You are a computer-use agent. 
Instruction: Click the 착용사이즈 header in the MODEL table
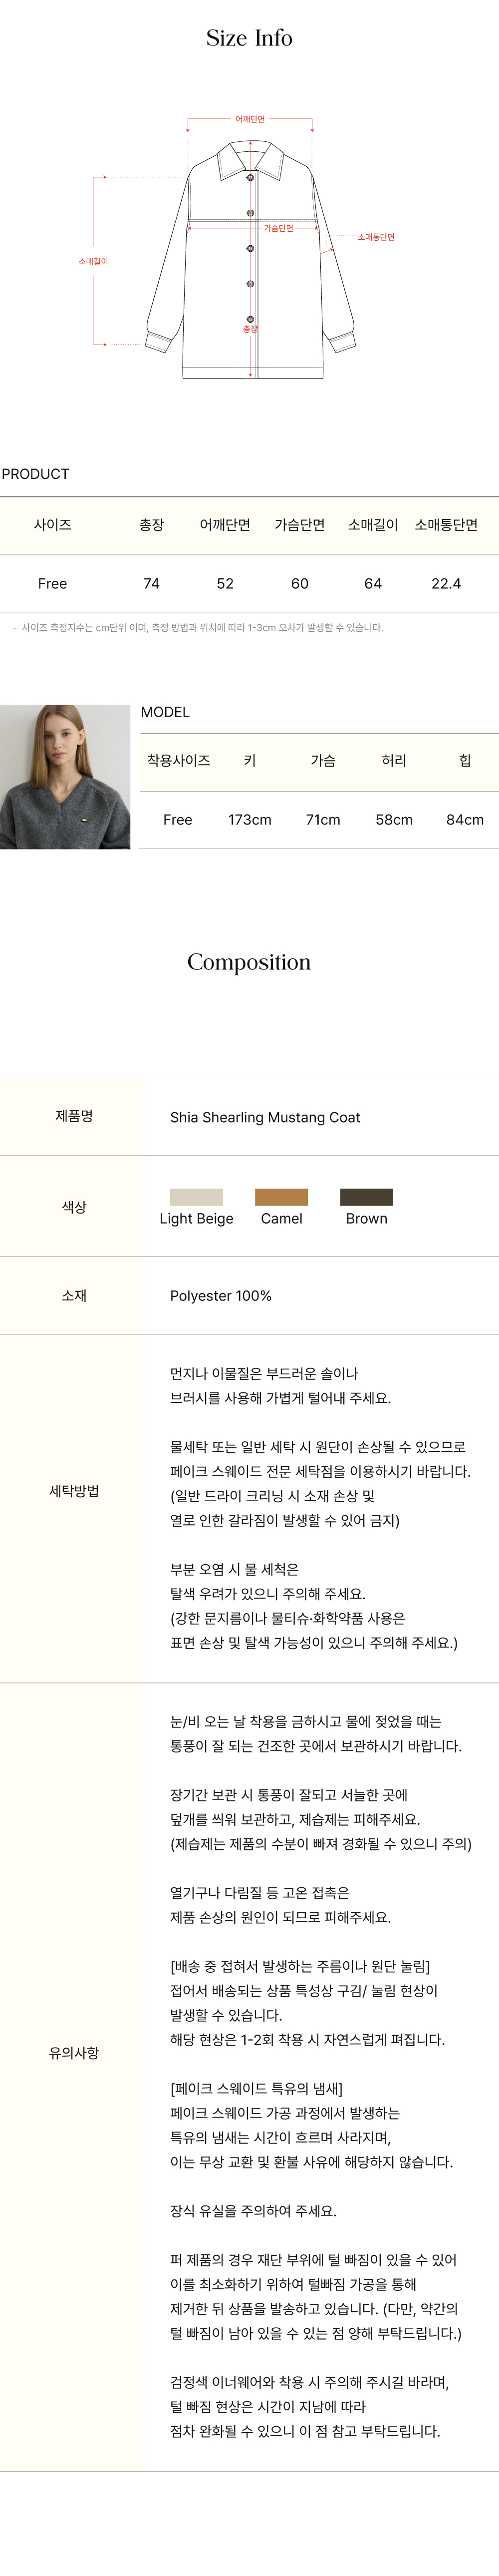(x=178, y=761)
